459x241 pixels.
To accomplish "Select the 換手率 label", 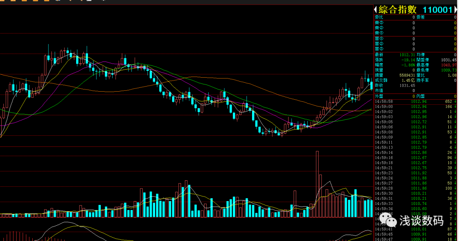I will (x=423, y=80).
